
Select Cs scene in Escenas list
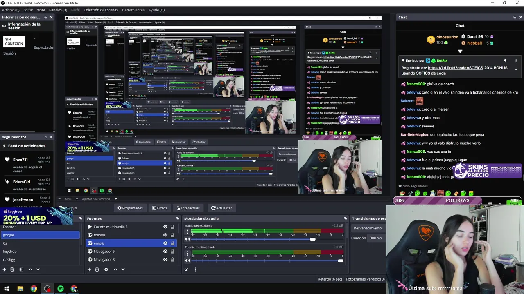[x=40, y=243]
